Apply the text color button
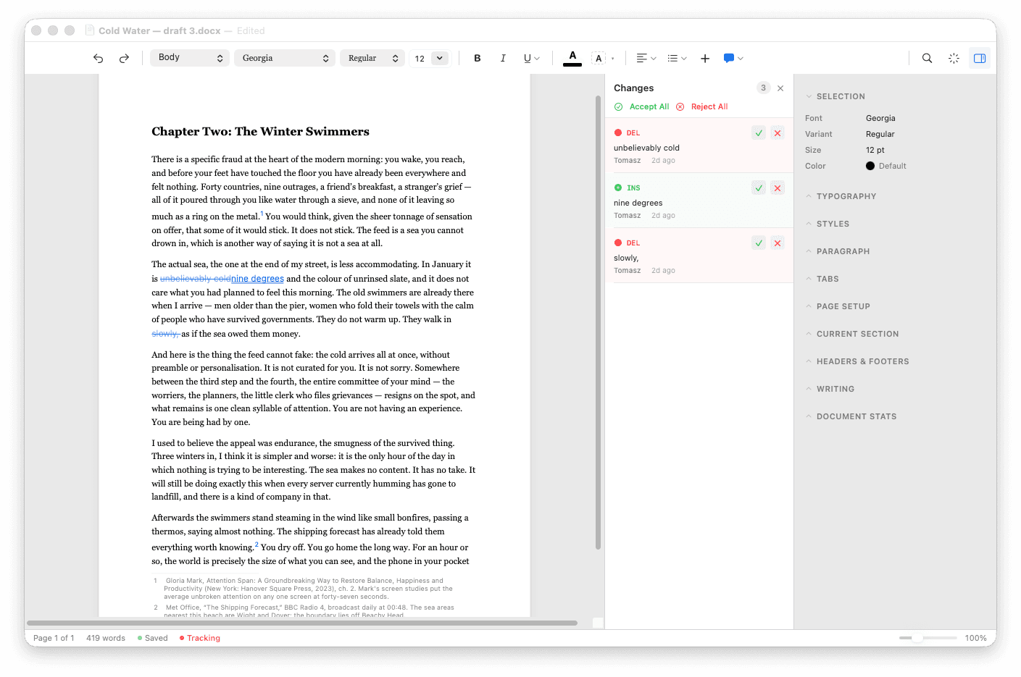This screenshot has height=677, width=1021. click(572, 58)
